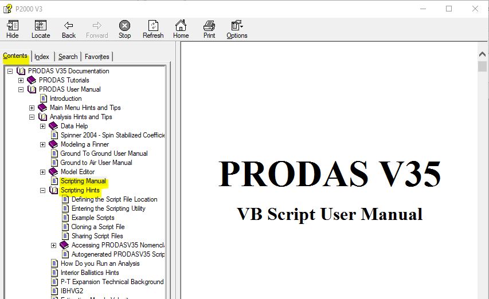
Task: Click the content pane scroll up arrow
Action: pos(482,54)
